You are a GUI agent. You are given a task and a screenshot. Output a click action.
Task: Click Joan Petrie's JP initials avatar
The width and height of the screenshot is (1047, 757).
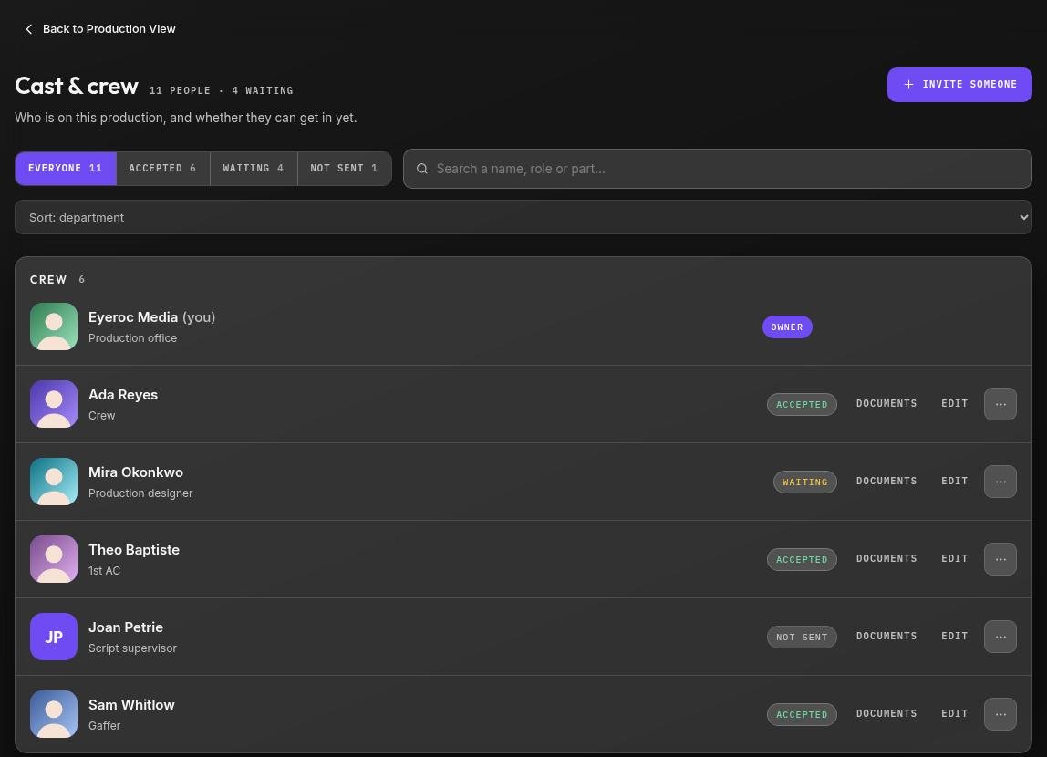tap(54, 637)
